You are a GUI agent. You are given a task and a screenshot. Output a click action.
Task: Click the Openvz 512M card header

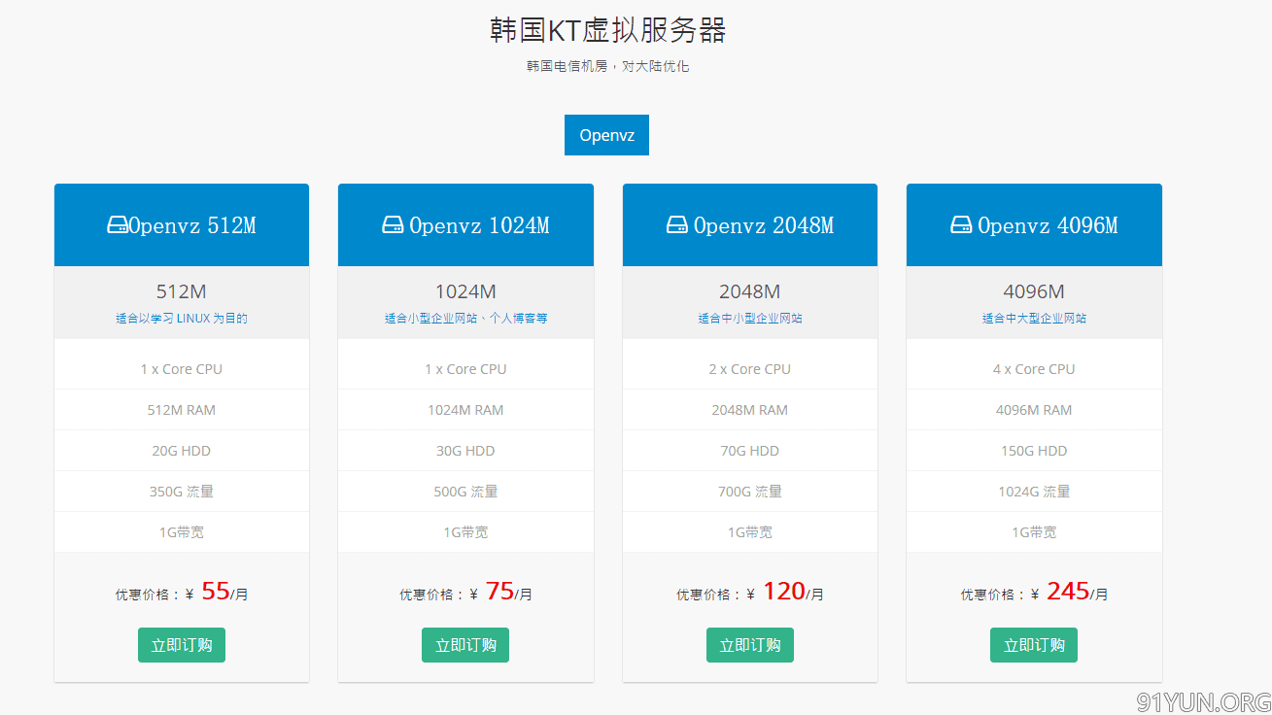(182, 225)
